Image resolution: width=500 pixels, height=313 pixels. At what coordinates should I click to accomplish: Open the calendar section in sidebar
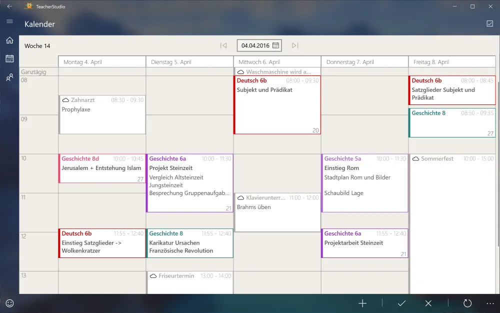tap(9, 58)
